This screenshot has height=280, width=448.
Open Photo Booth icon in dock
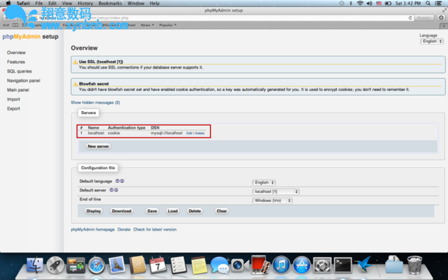[x=260, y=265]
